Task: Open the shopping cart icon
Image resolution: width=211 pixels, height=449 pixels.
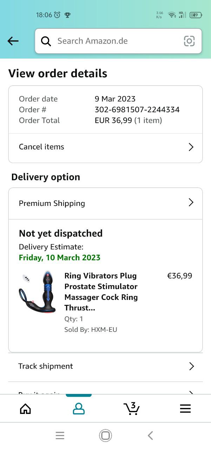Action: pos(132,409)
